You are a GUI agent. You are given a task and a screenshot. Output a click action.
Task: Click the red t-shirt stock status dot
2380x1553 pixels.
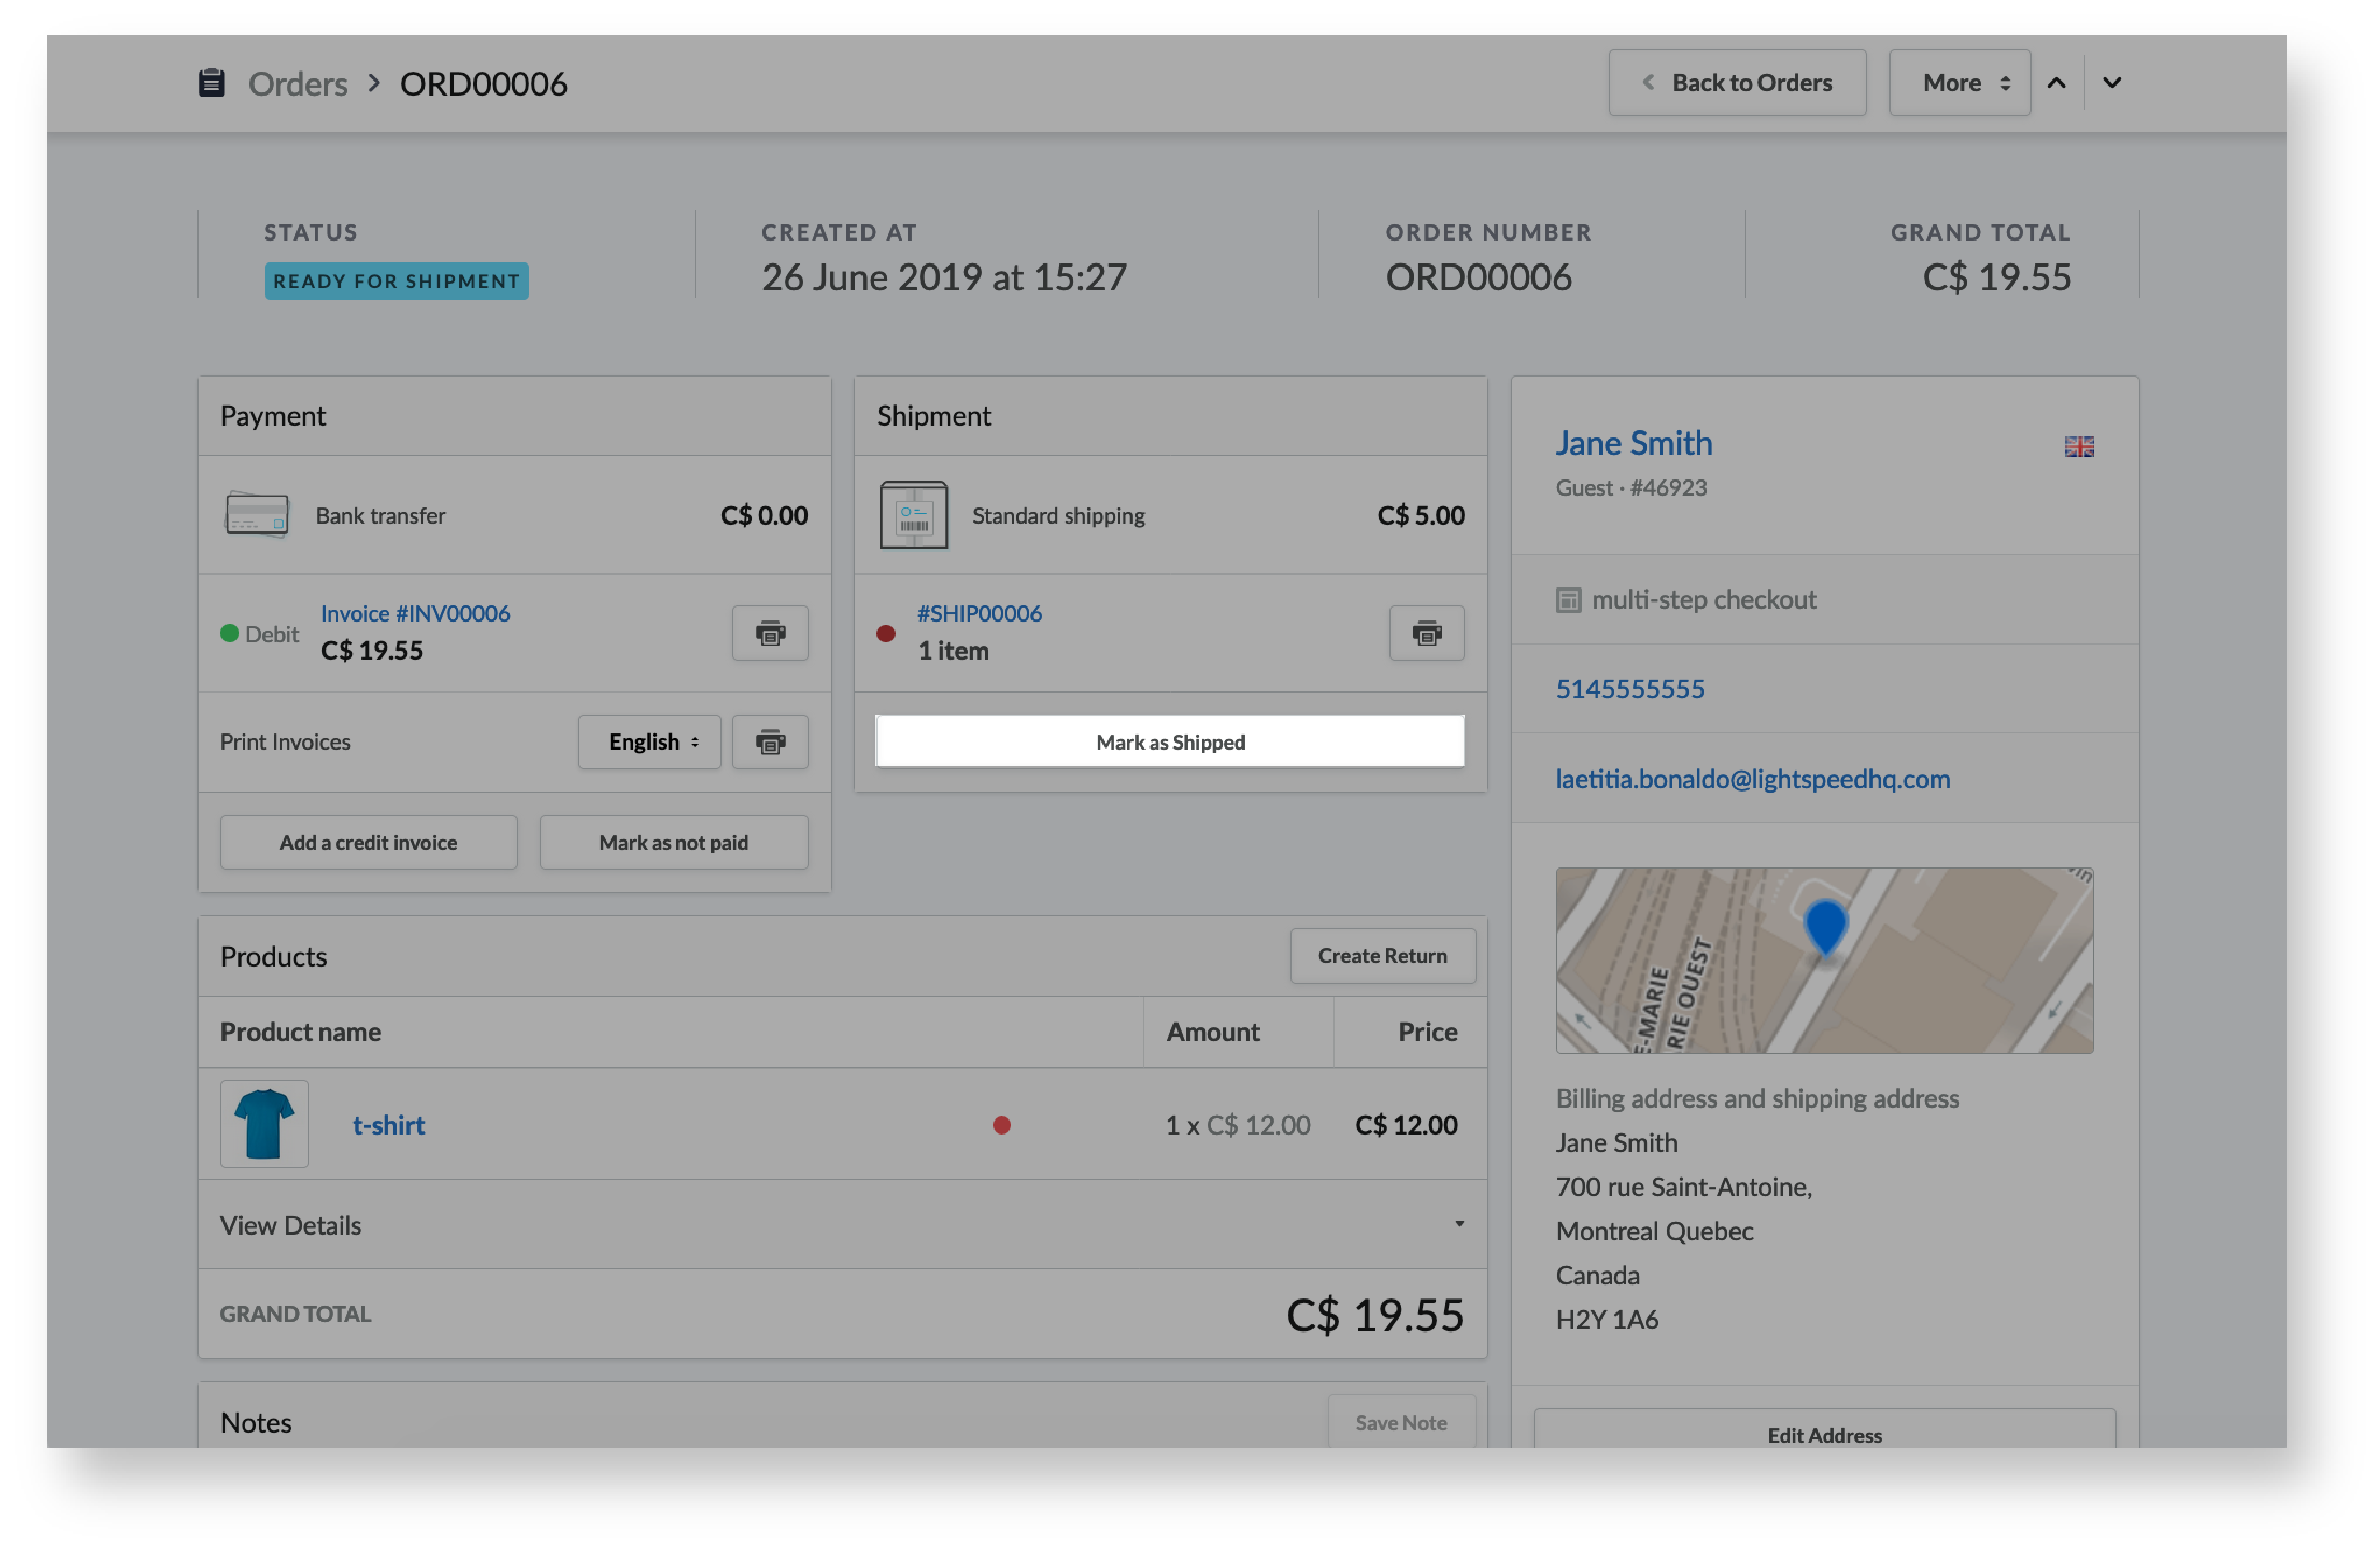[x=1002, y=1125]
